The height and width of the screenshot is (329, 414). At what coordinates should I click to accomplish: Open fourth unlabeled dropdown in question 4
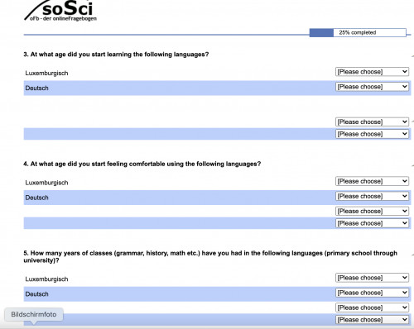pyautogui.click(x=372, y=223)
